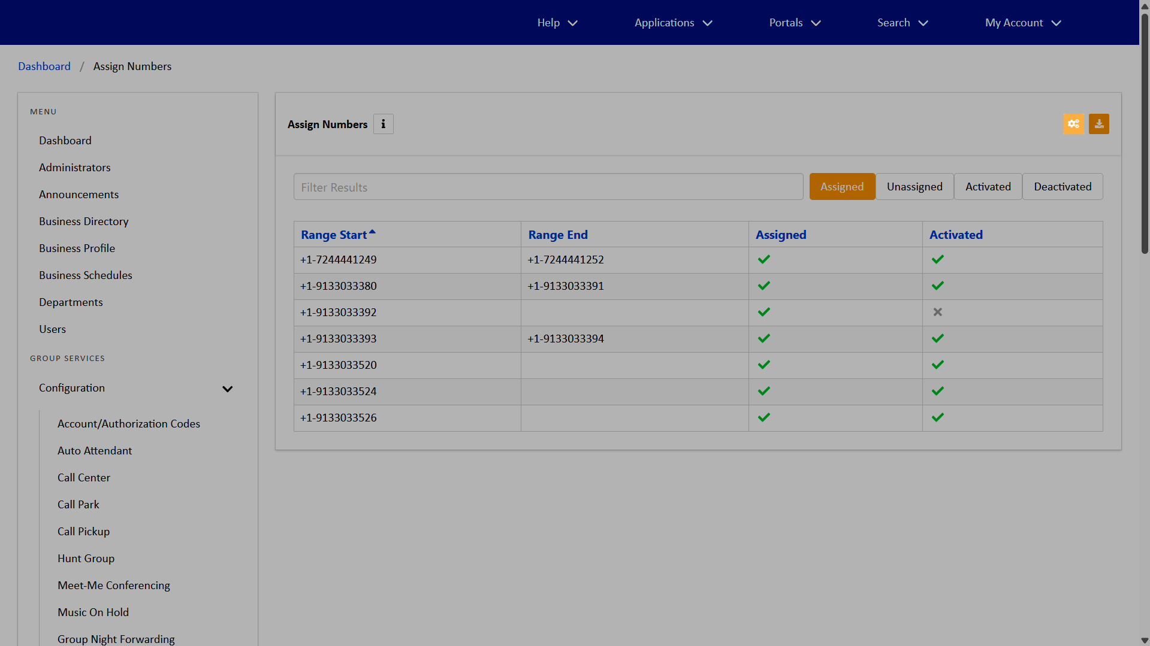Select Hunt Group in the sidebar
The image size is (1150, 646).
[86, 559]
